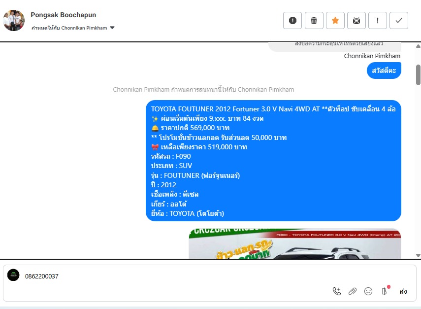The height and width of the screenshot is (309, 421).
Task: Open Pongsak Boochapun profile picture
Action: click(x=14, y=20)
